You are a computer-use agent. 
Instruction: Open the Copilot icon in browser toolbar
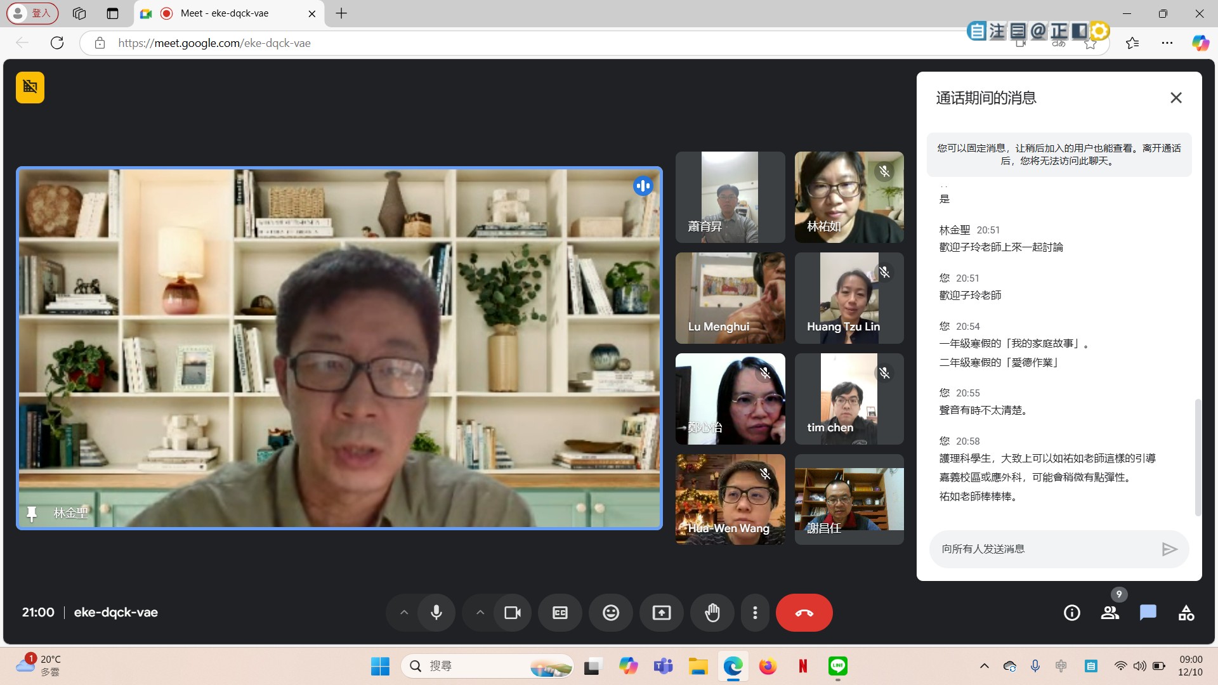pyautogui.click(x=1200, y=43)
